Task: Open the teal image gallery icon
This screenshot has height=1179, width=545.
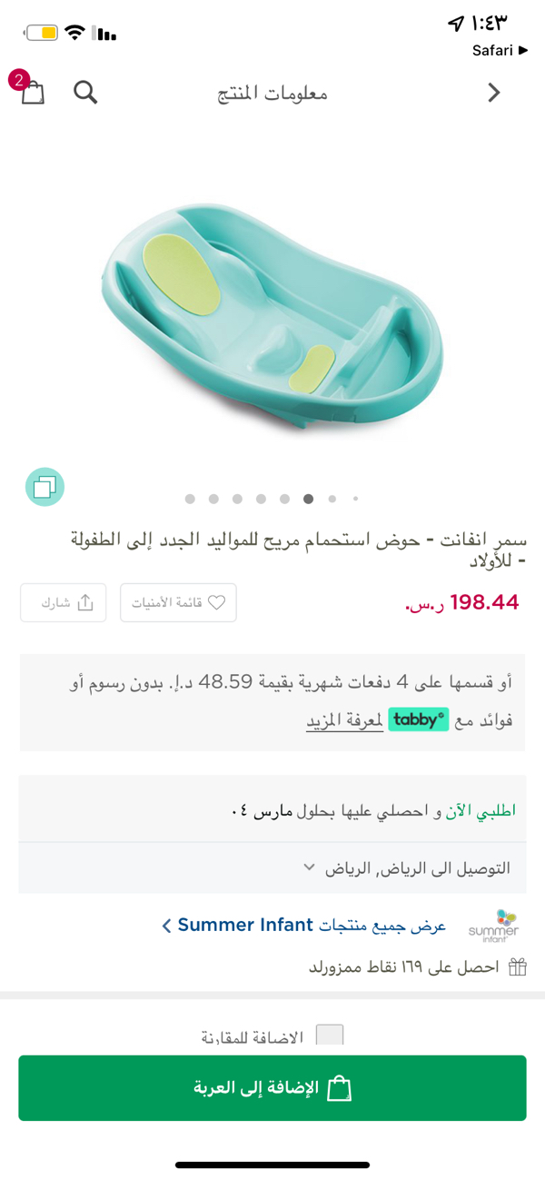Action: (x=45, y=487)
